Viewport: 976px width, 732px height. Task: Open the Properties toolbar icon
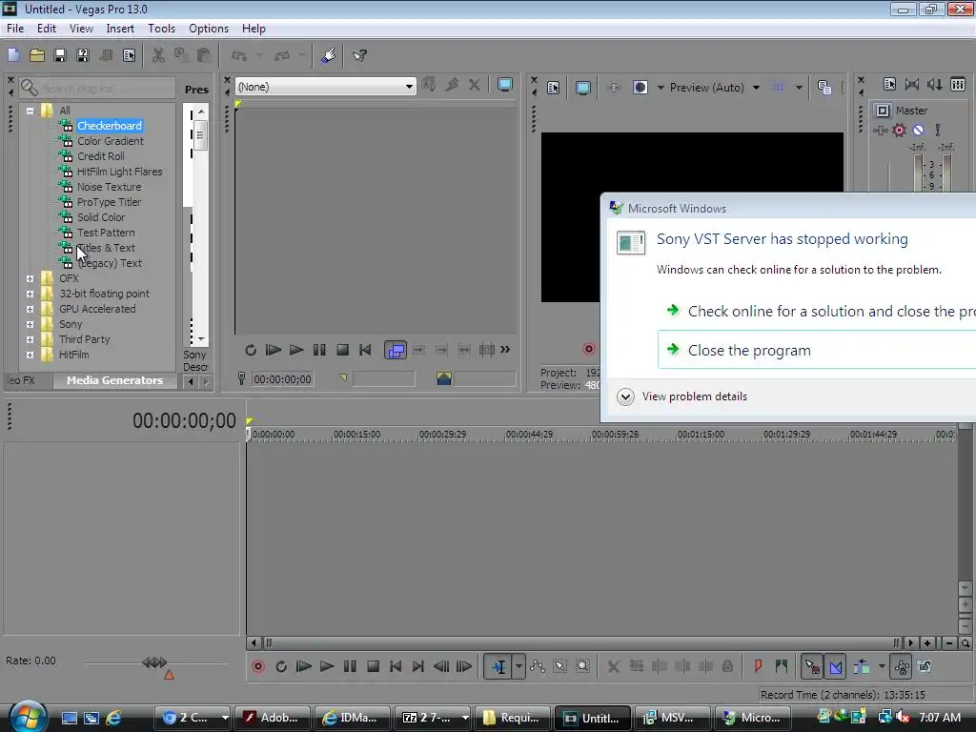coord(129,55)
